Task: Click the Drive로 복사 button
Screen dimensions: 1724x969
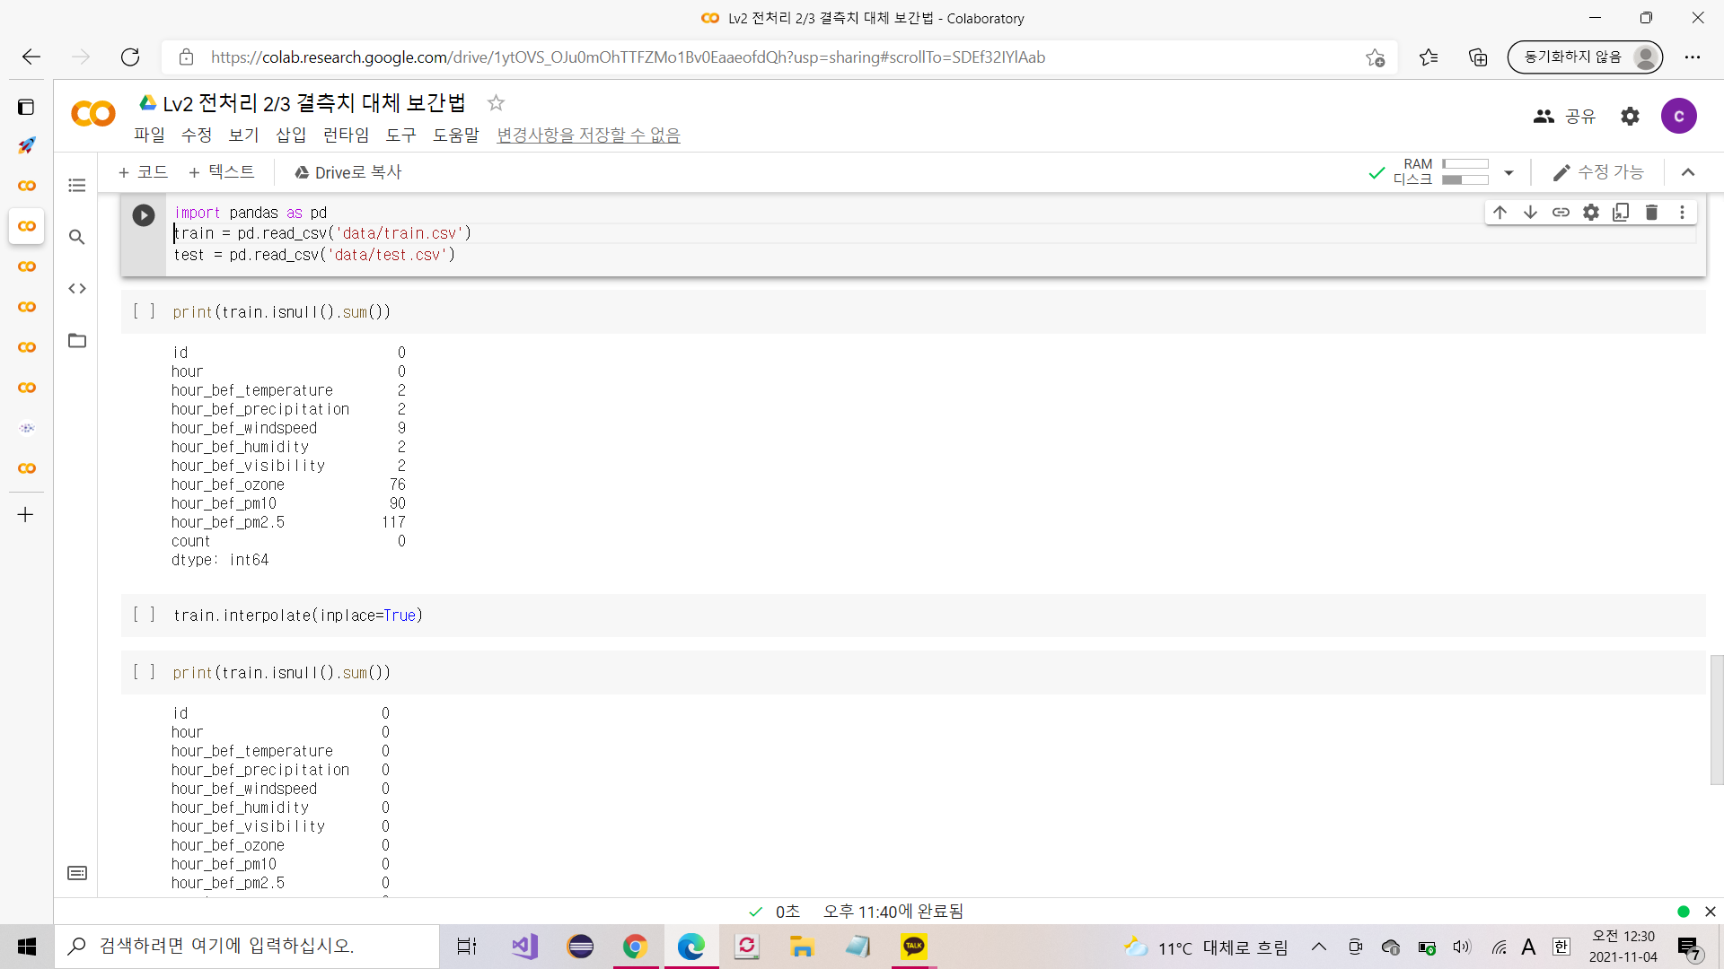Action: (x=347, y=172)
